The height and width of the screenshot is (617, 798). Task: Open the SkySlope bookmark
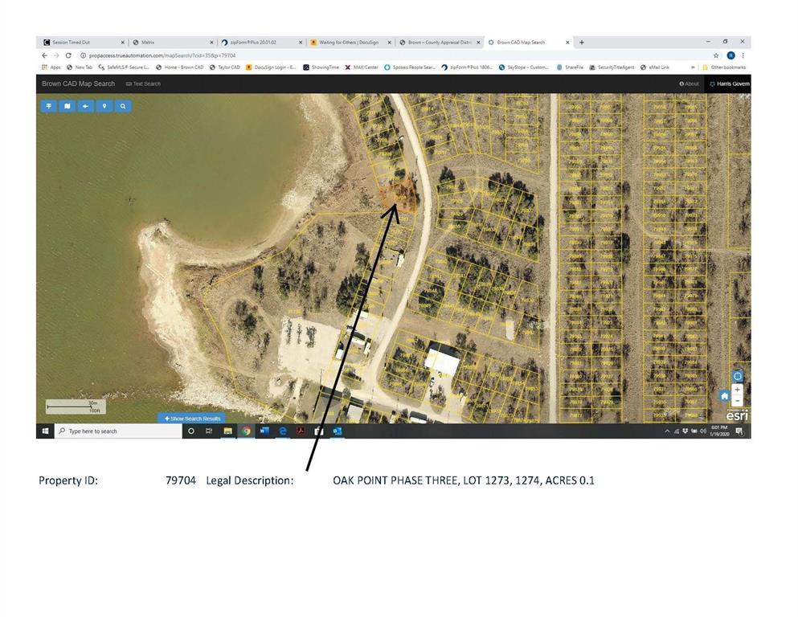click(524, 67)
